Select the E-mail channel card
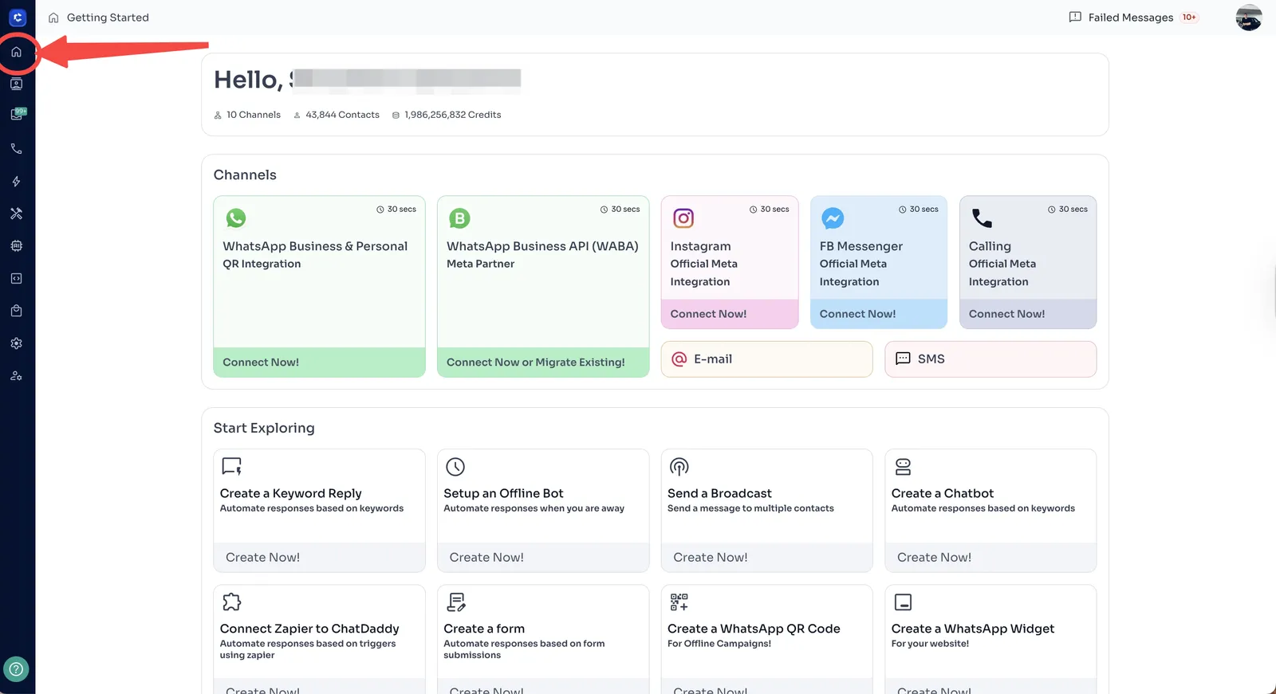Image resolution: width=1276 pixels, height=694 pixels. [766, 359]
